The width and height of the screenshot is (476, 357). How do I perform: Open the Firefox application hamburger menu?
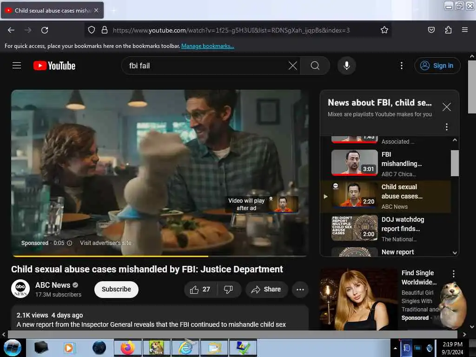[464, 30]
